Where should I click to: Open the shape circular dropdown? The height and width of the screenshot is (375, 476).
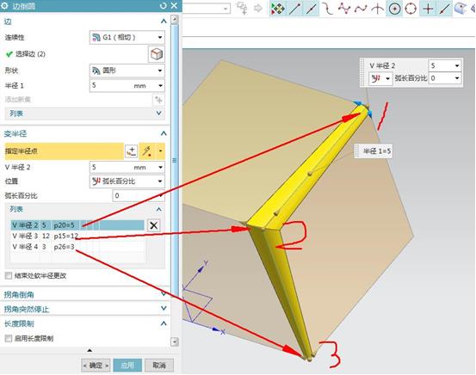pyautogui.click(x=127, y=71)
